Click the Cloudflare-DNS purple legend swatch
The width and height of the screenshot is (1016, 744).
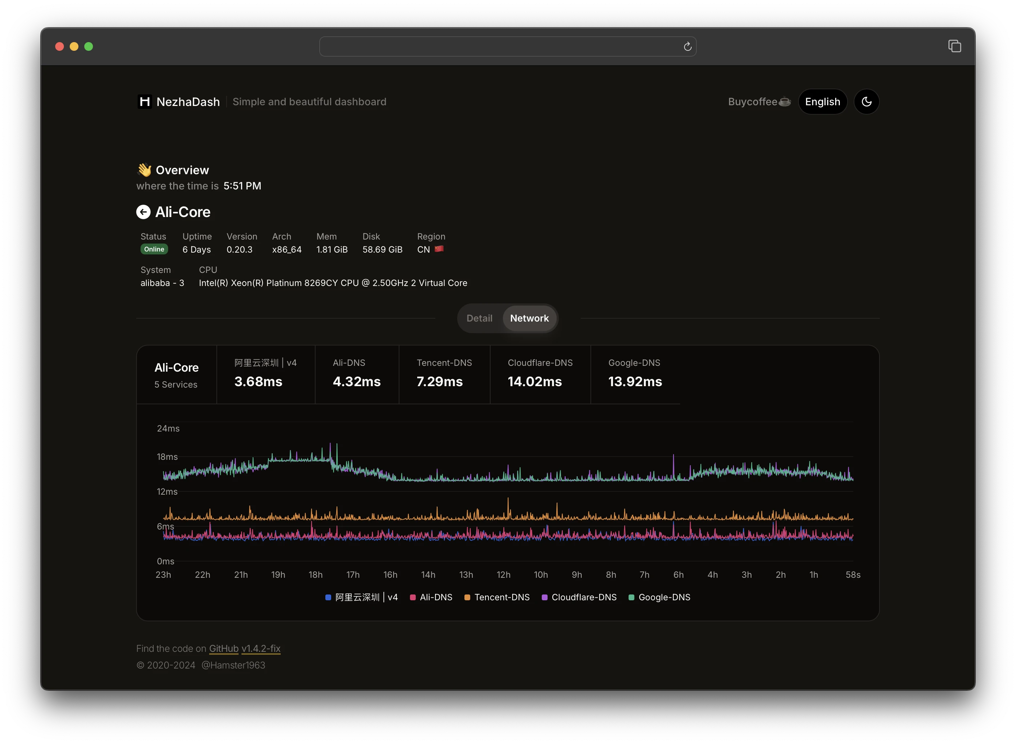point(544,598)
